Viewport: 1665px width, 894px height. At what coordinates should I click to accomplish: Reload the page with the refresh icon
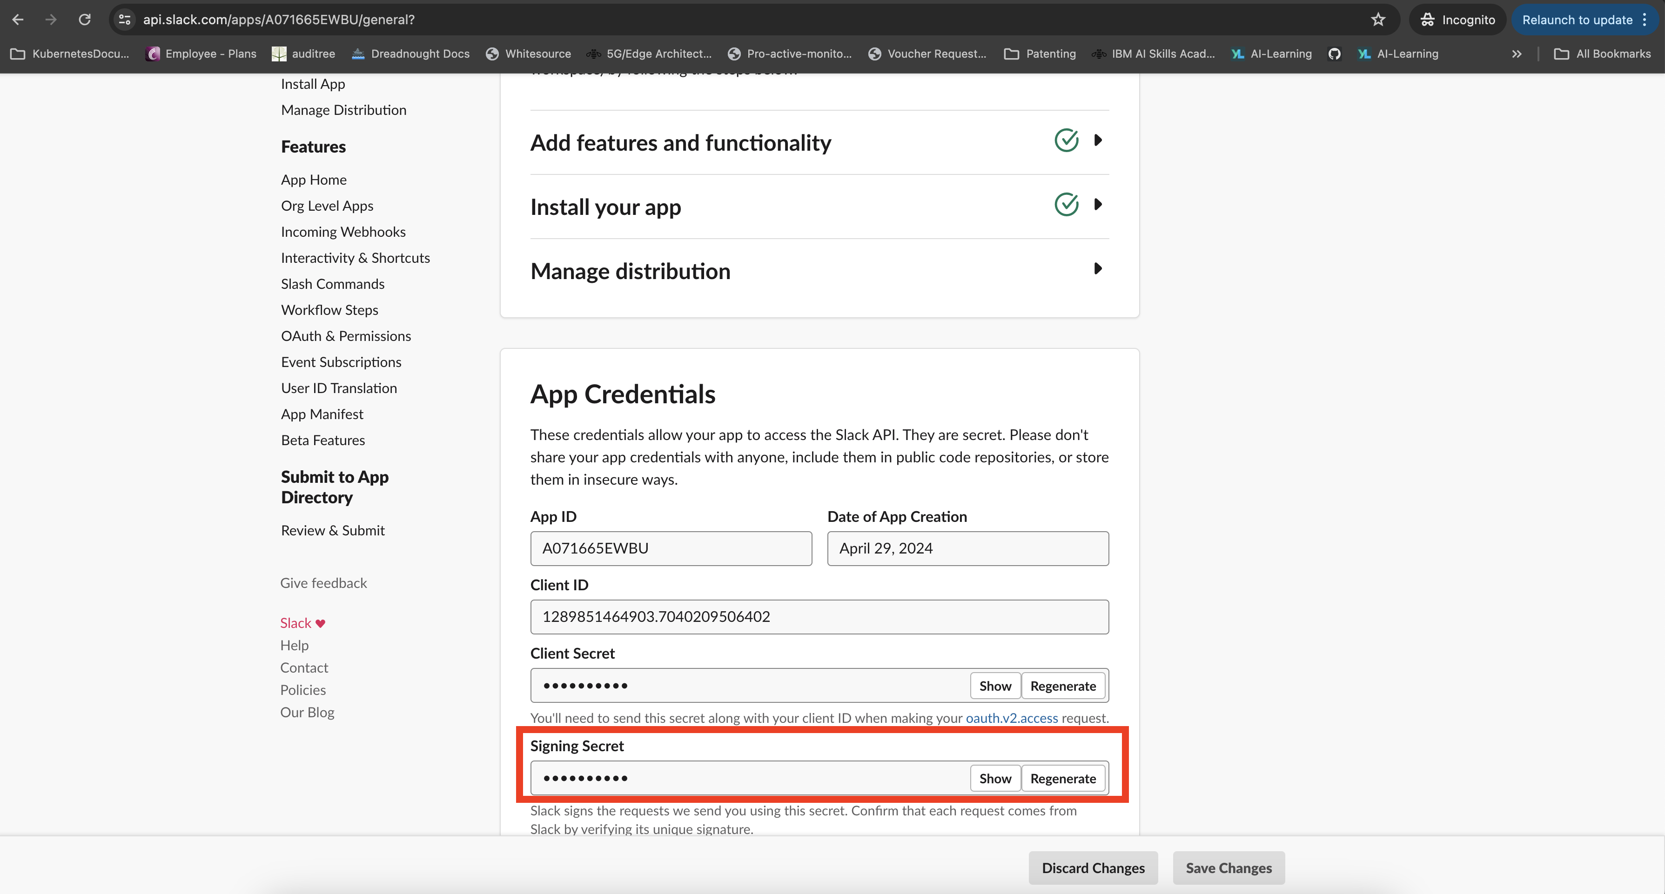(84, 20)
